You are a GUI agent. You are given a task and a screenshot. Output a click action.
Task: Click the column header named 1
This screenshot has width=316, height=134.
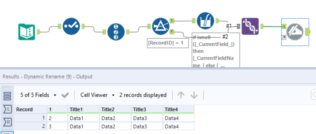[x=57, y=109]
